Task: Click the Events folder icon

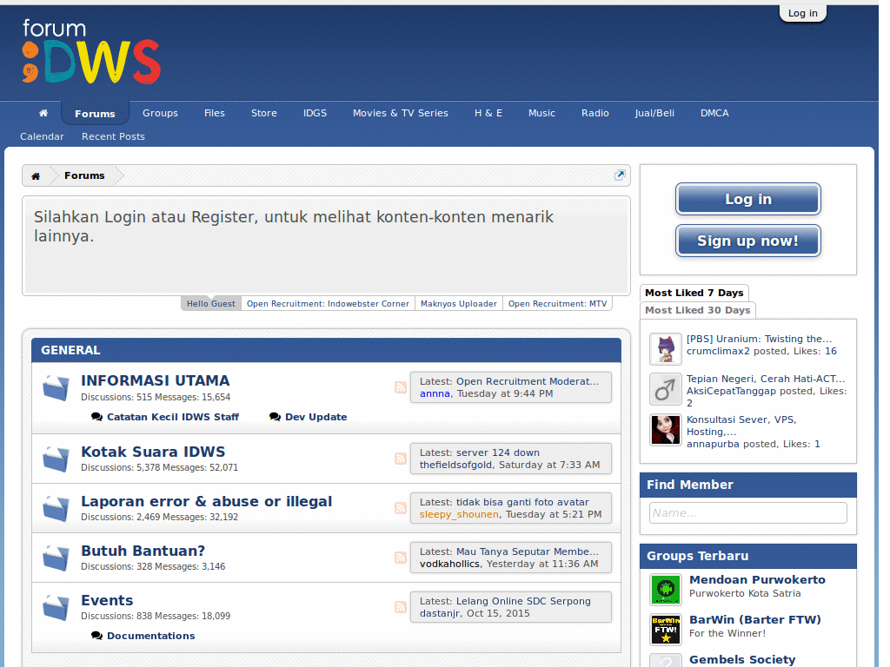Action: 56,607
